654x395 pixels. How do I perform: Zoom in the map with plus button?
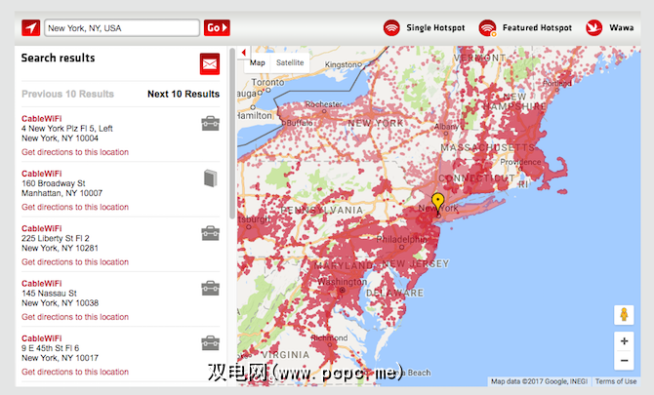click(x=624, y=341)
